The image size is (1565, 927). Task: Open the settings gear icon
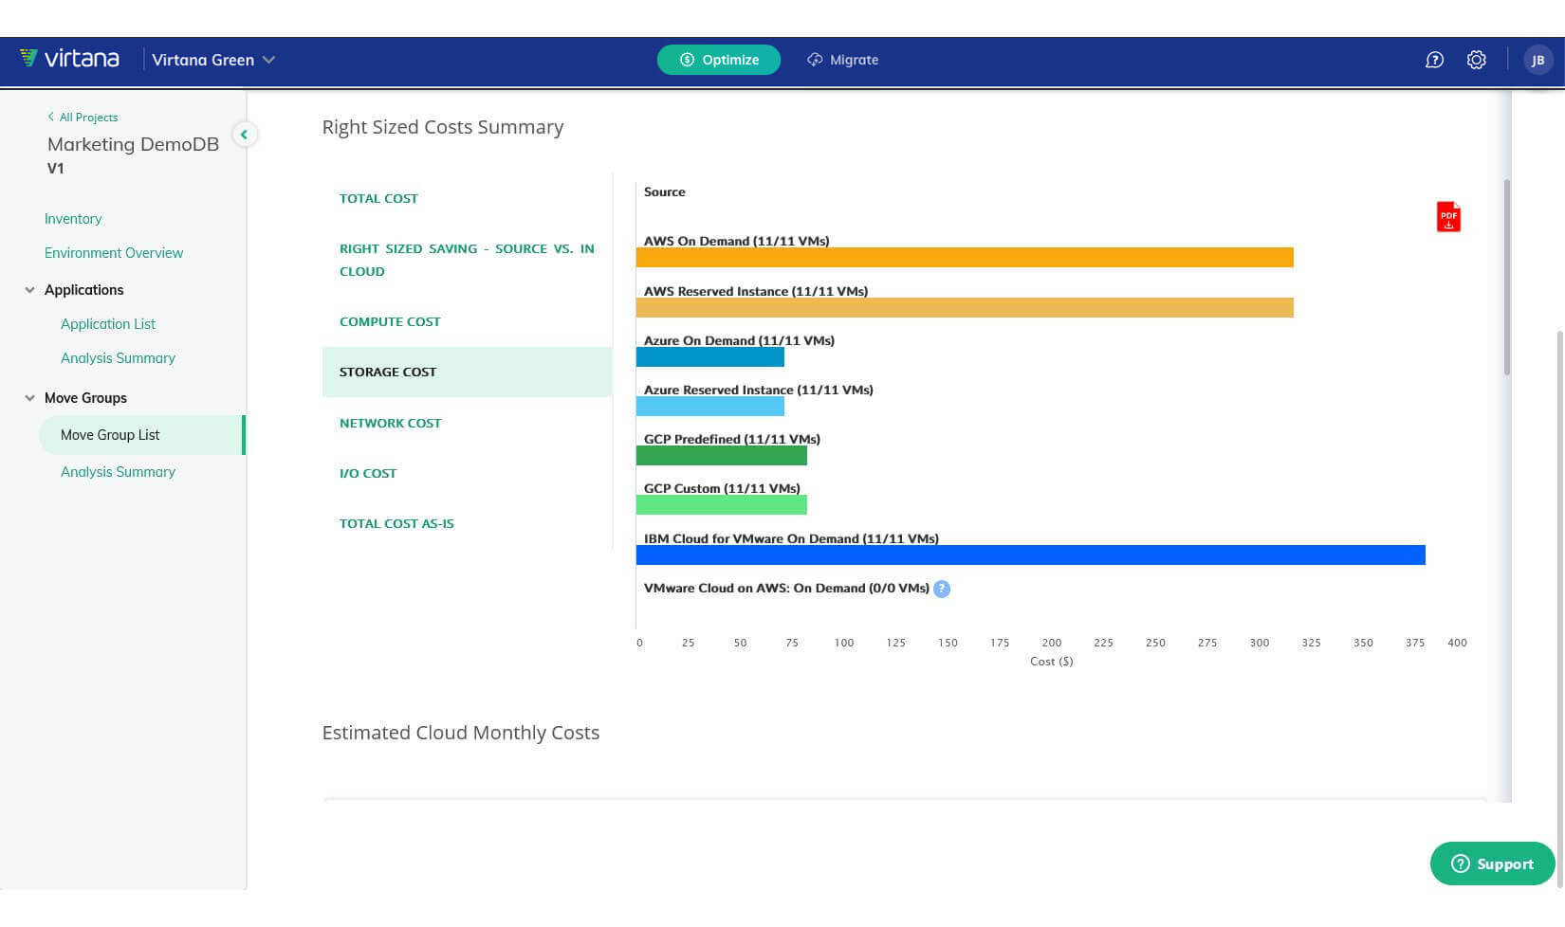[x=1476, y=60]
